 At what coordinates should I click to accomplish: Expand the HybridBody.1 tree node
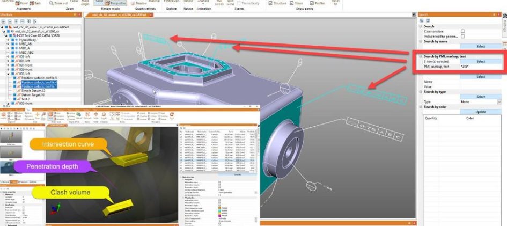click(7, 40)
